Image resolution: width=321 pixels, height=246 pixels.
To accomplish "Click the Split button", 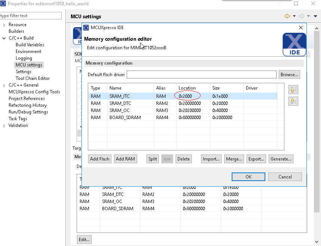I will pyautogui.click(x=152, y=159).
